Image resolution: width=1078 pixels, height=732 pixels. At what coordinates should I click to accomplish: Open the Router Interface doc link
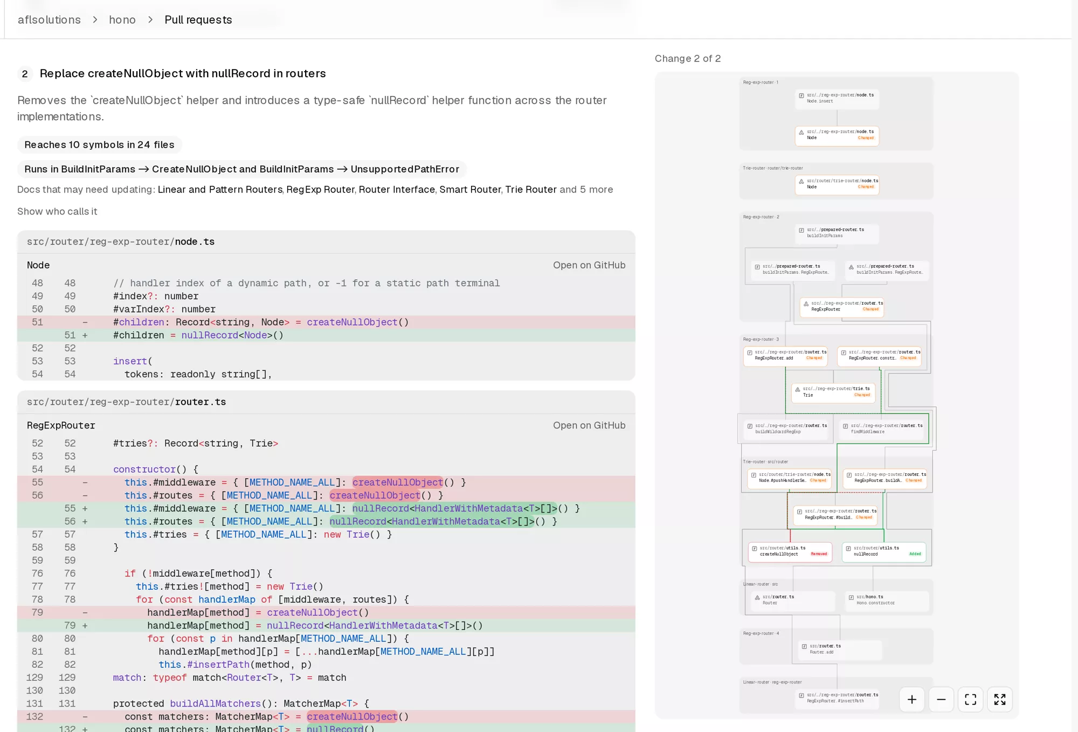(397, 189)
